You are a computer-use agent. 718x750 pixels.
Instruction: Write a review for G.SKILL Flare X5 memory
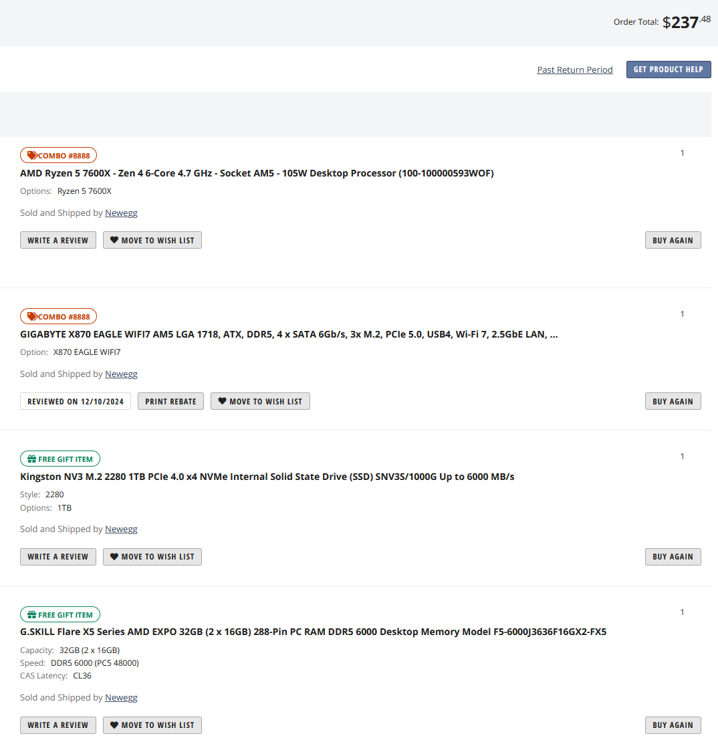click(x=58, y=725)
